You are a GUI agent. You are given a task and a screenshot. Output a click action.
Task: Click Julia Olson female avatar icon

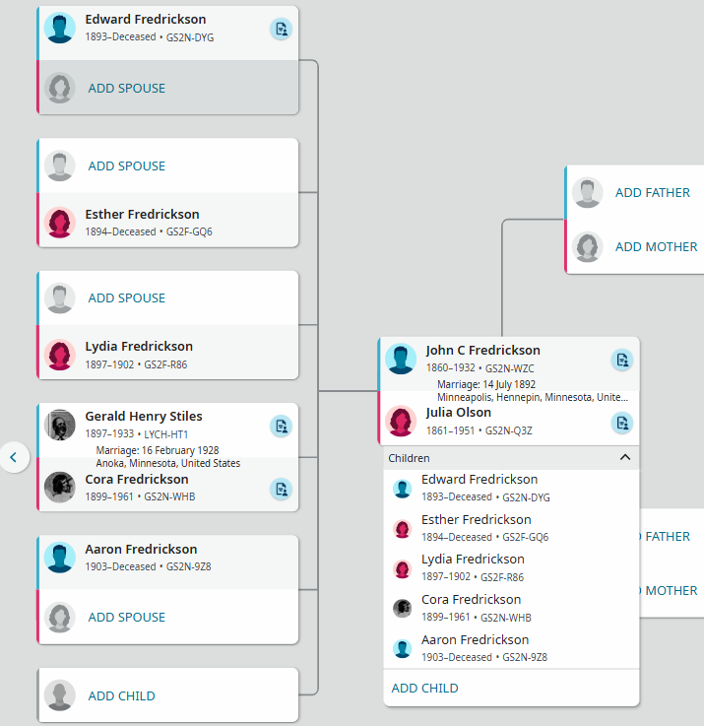pyautogui.click(x=401, y=421)
